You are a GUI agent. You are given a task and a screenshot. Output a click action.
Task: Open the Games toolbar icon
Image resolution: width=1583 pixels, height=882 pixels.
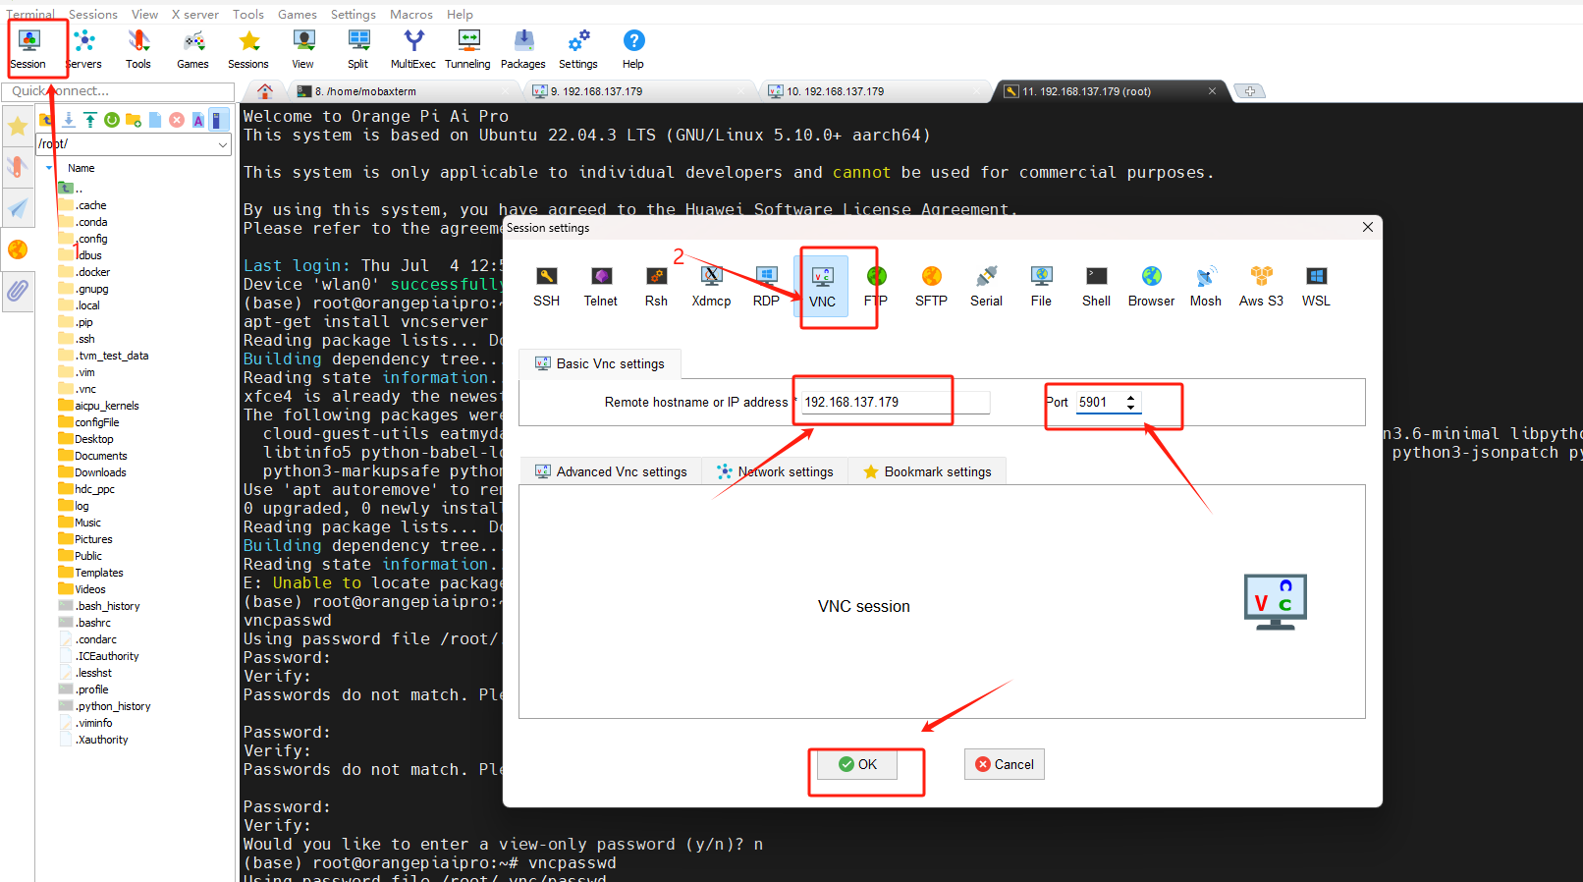coord(193,49)
